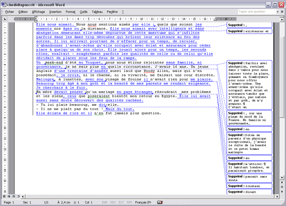Viewport: 286px width, 206px height.
Task: Switch to Normal view icon
Action: (4, 196)
